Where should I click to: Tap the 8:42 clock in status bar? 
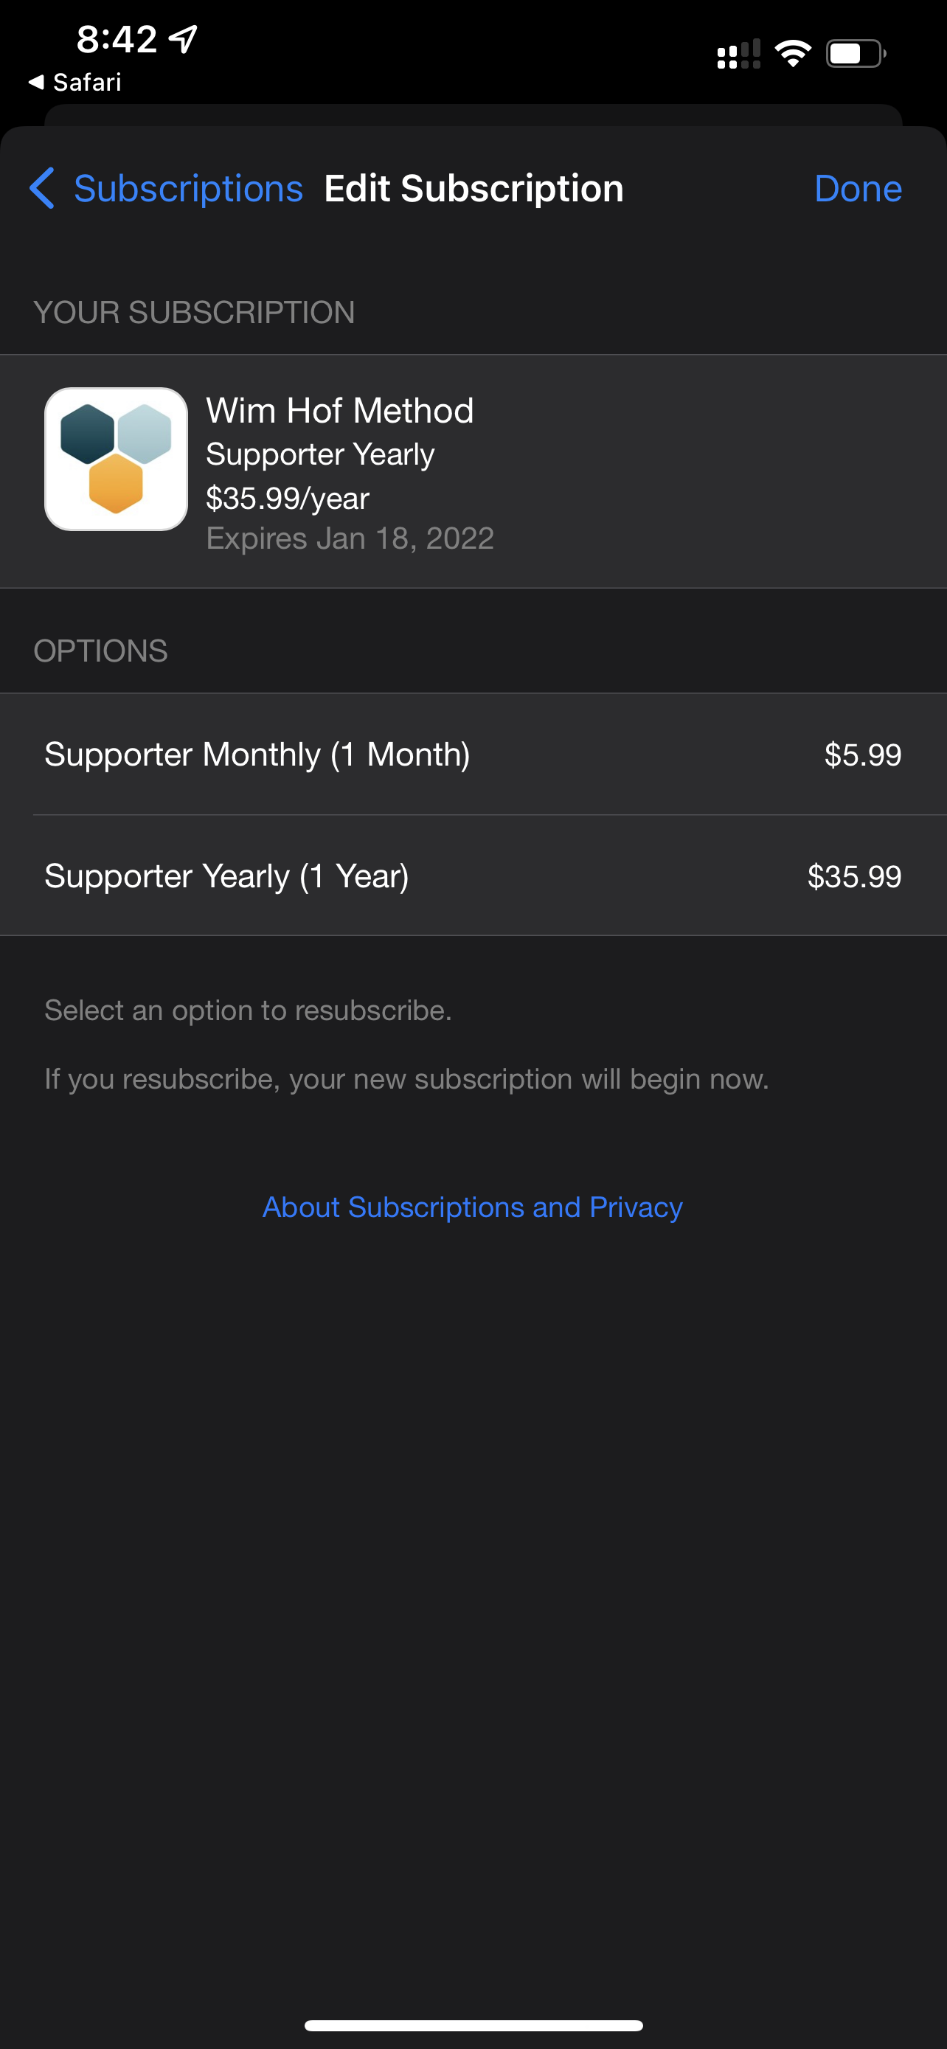(x=117, y=39)
